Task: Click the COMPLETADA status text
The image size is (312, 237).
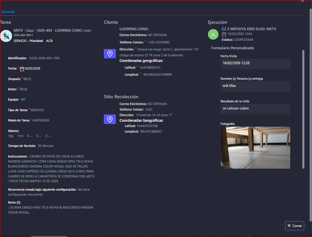Action: click(x=243, y=40)
